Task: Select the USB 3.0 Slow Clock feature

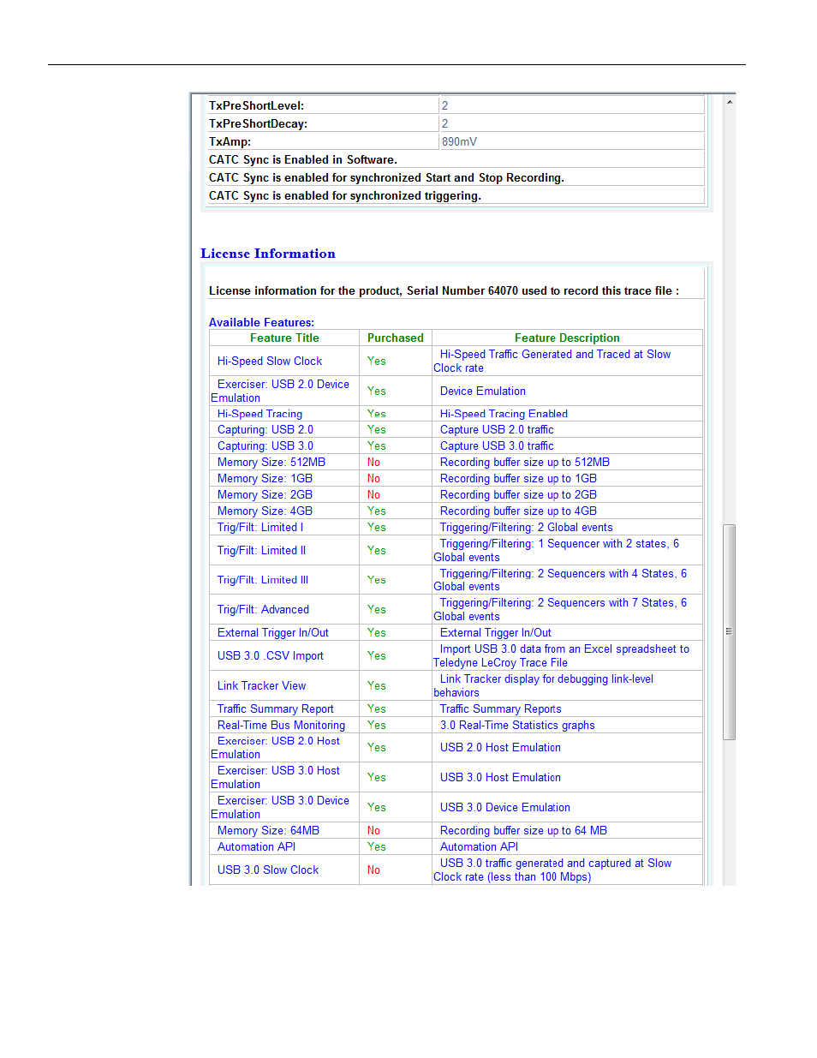Action: point(268,870)
